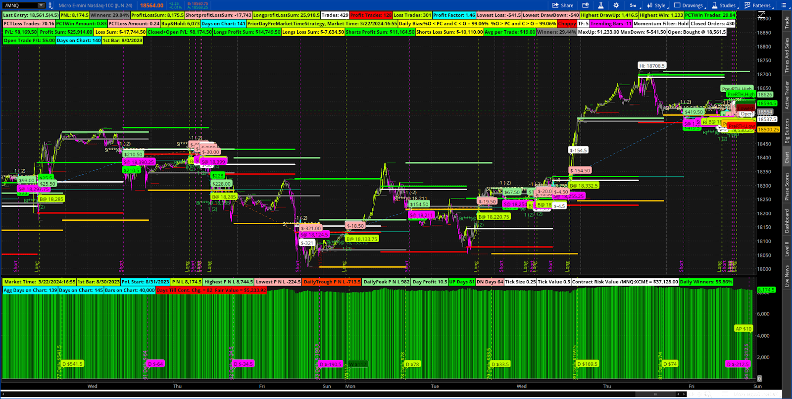The height and width of the screenshot is (399, 792).
Task: Toggle the Live News side panel
Action: click(x=787, y=276)
